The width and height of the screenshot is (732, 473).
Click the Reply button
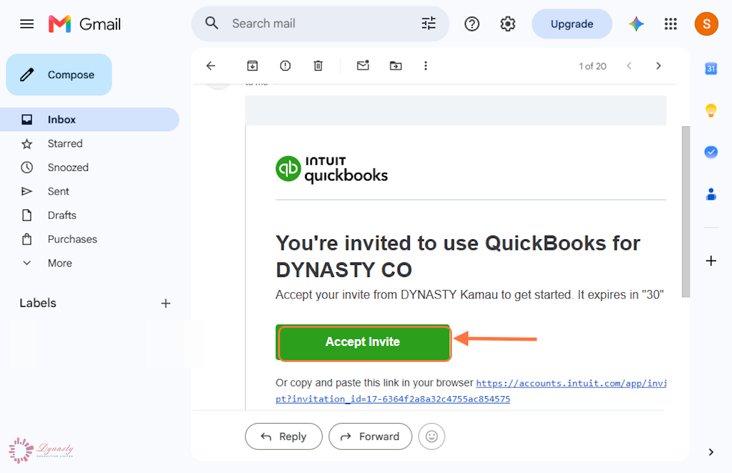[284, 436]
